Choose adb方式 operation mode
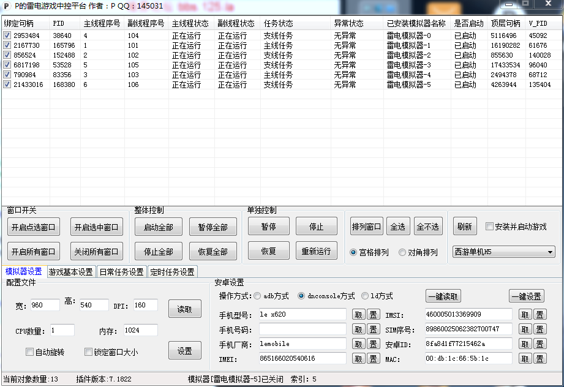Viewport: 564px width, 387px height. click(x=257, y=296)
